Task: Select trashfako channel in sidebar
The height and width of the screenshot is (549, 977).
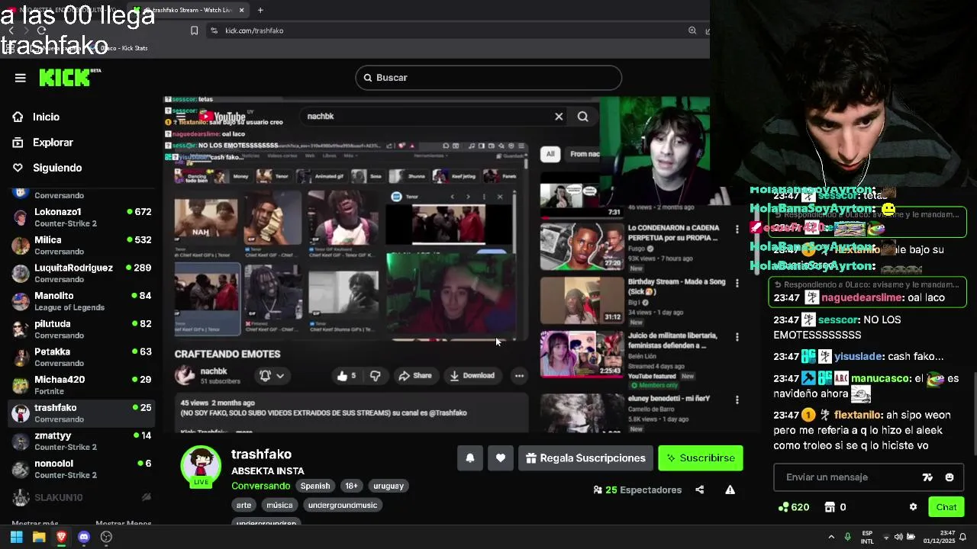Action: coord(80,413)
